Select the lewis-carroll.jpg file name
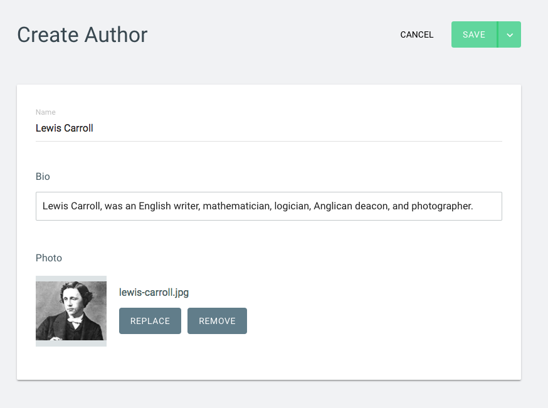Screen dimensions: 548x408 tap(154, 292)
